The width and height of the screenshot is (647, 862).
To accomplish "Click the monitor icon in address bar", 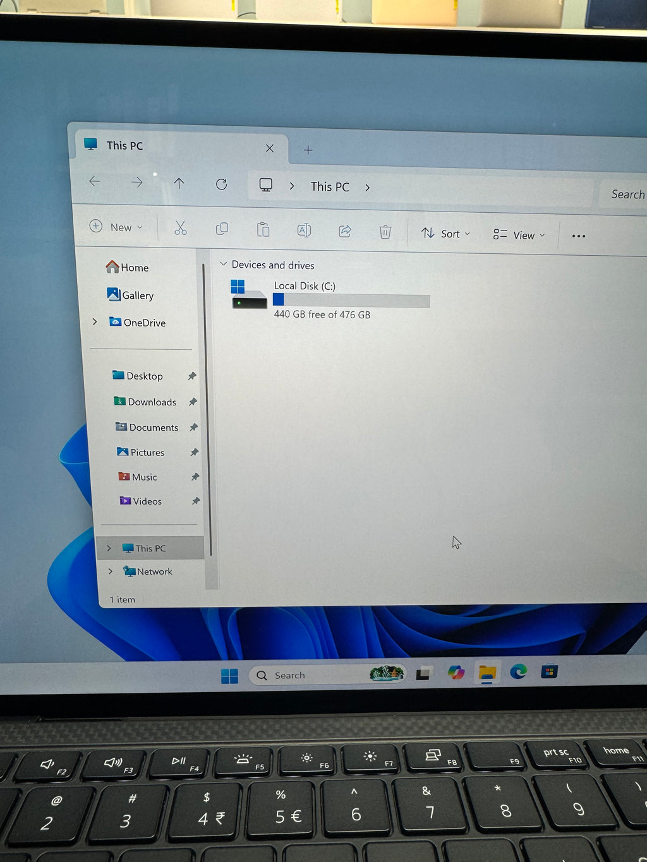I will [266, 184].
